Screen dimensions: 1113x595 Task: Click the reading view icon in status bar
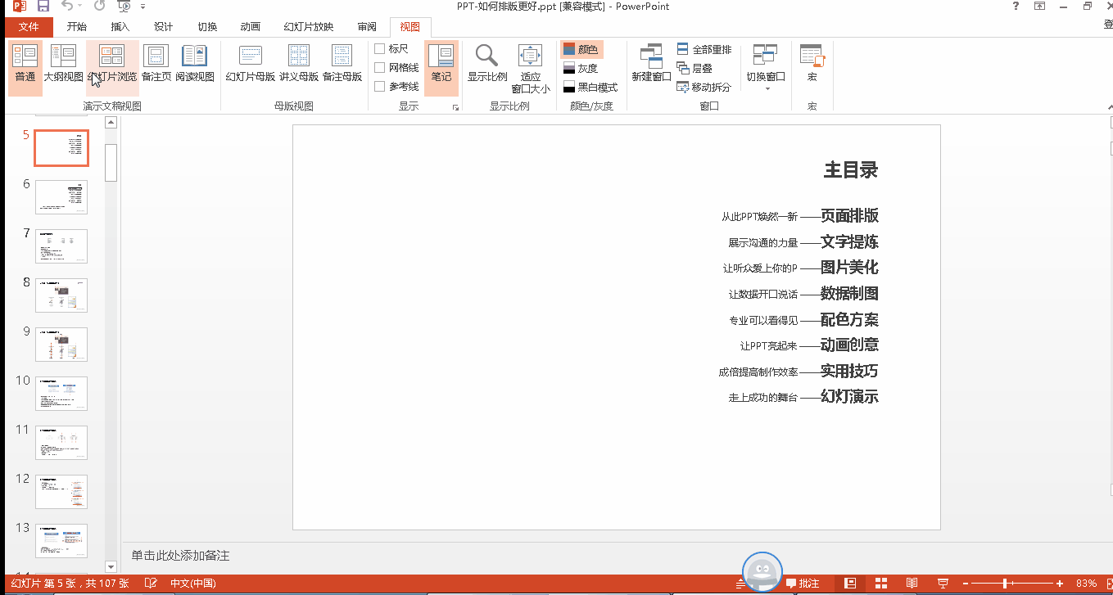pyautogui.click(x=912, y=584)
